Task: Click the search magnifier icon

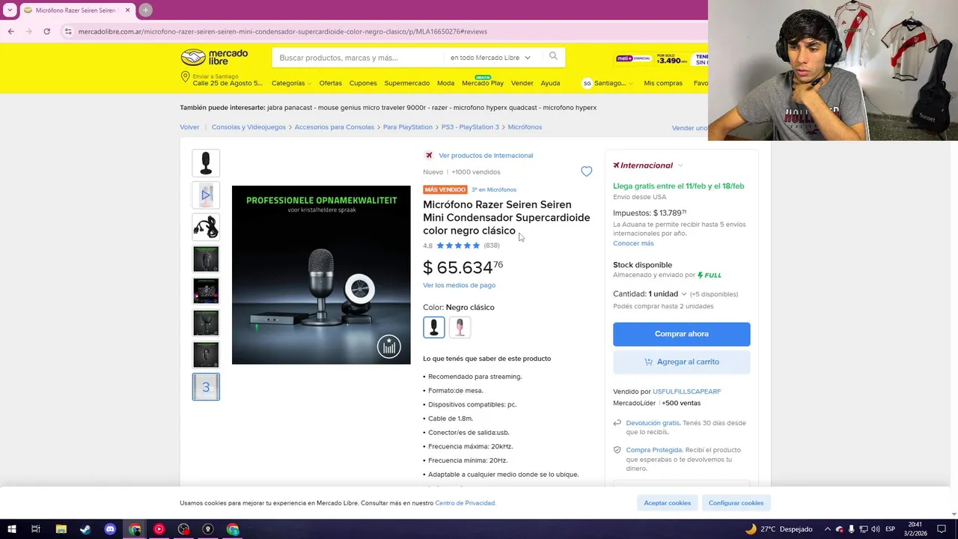Action: coord(553,56)
